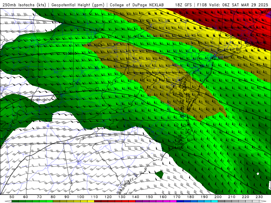Viewport: 271px width, 203px height.
Task: Click the 'F108' forecast hour label
Action: point(202,5)
